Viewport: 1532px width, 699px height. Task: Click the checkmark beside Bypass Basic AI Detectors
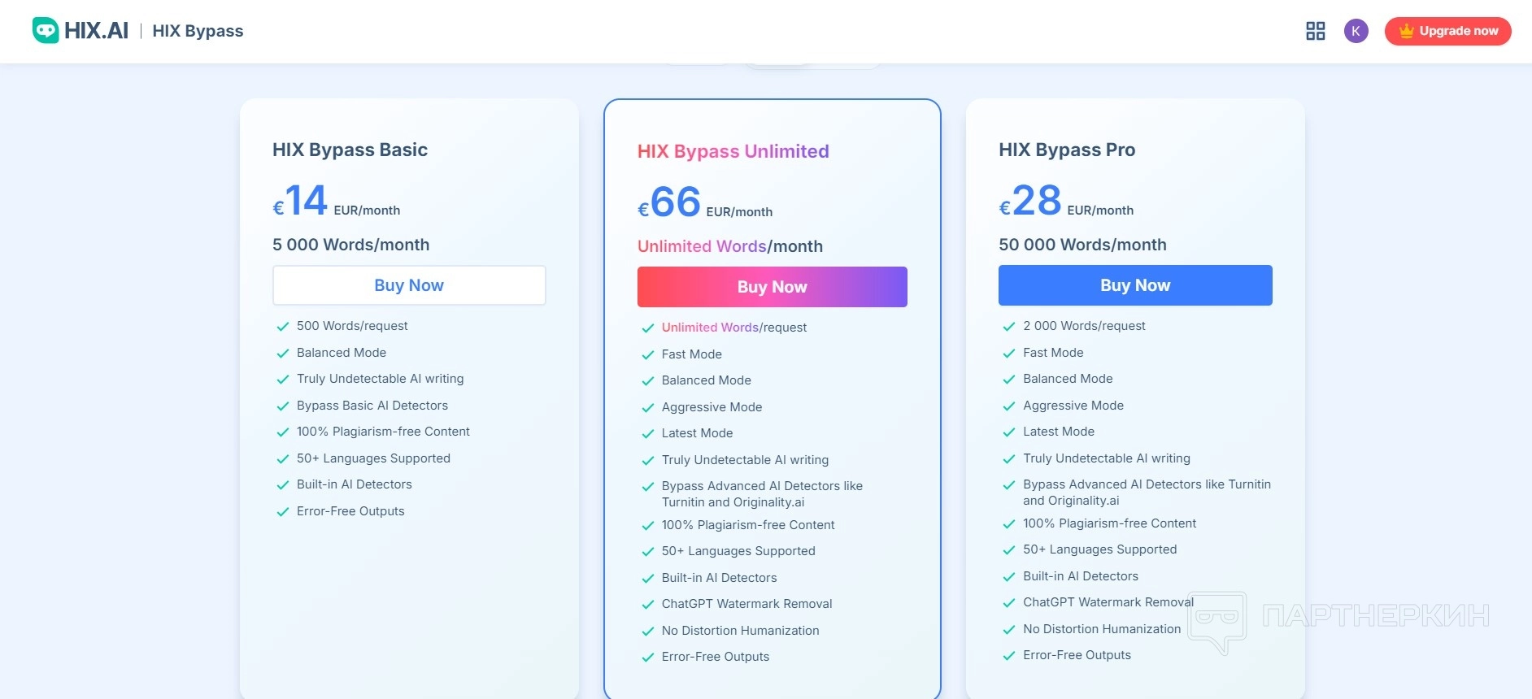point(283,406)
